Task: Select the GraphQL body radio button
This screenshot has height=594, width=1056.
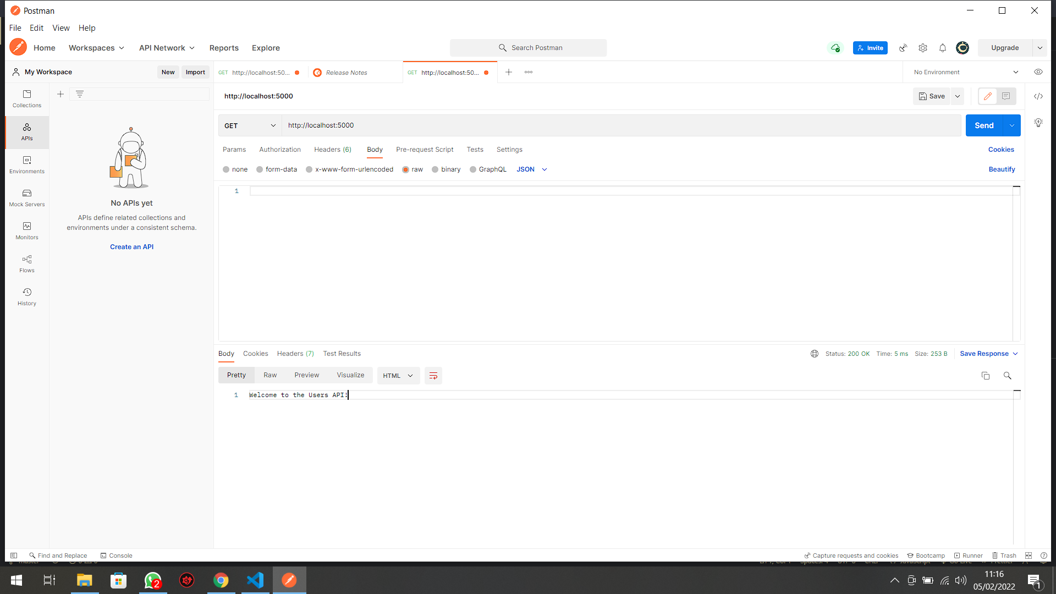Action: 473,169
